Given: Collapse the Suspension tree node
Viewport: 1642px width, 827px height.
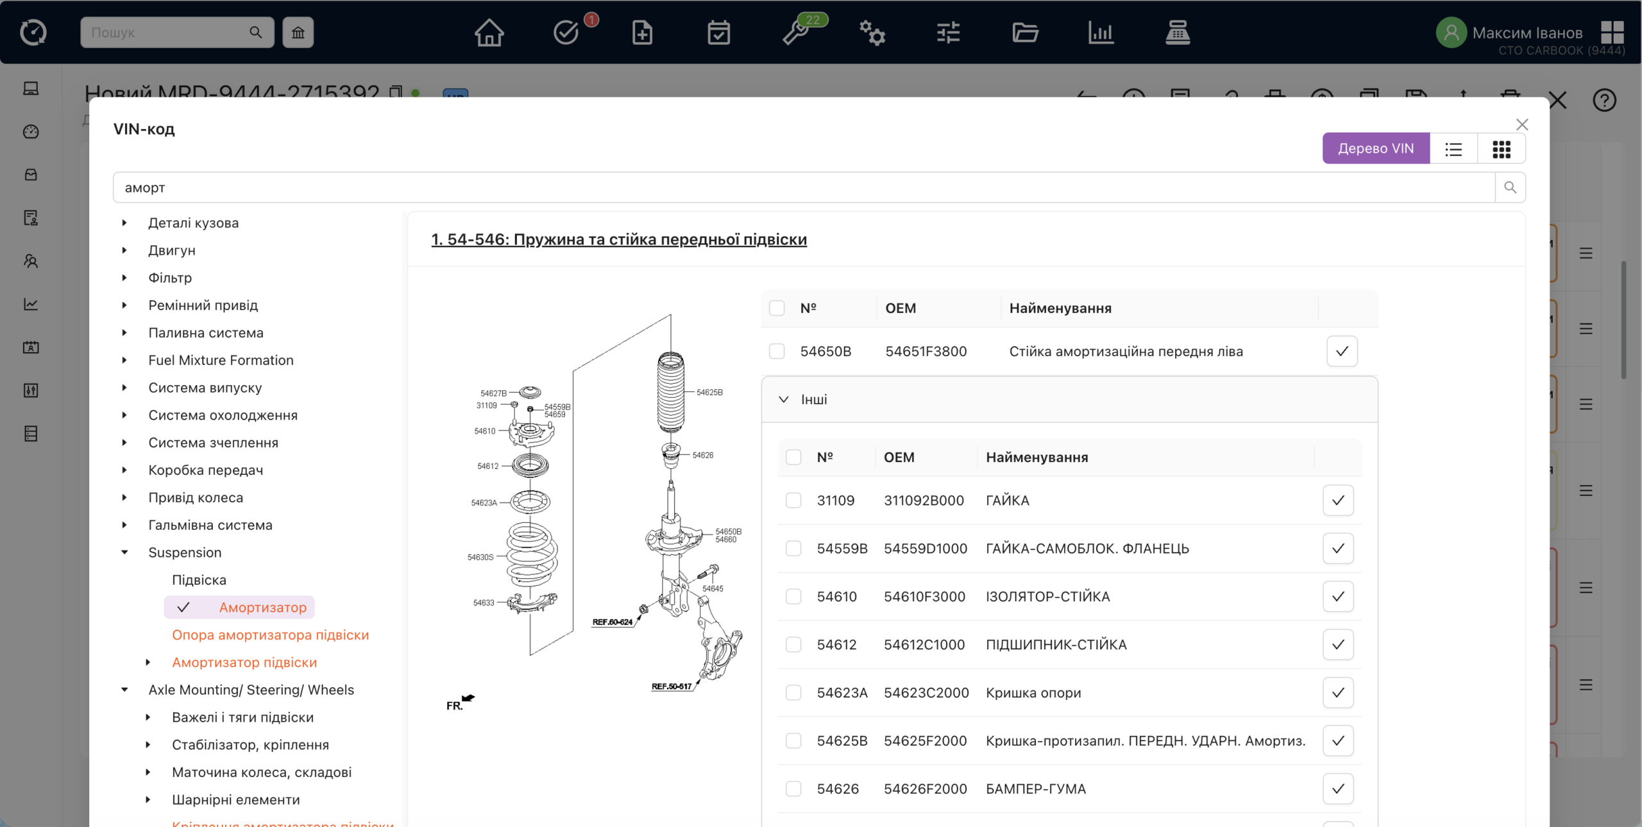Looking at the screenshot, I should (124, 552).
